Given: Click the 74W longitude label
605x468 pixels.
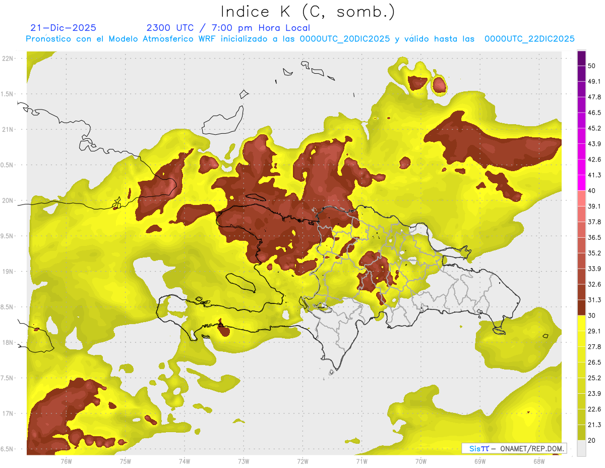Looking at the screenshot, I should click(x=184, y=461).
